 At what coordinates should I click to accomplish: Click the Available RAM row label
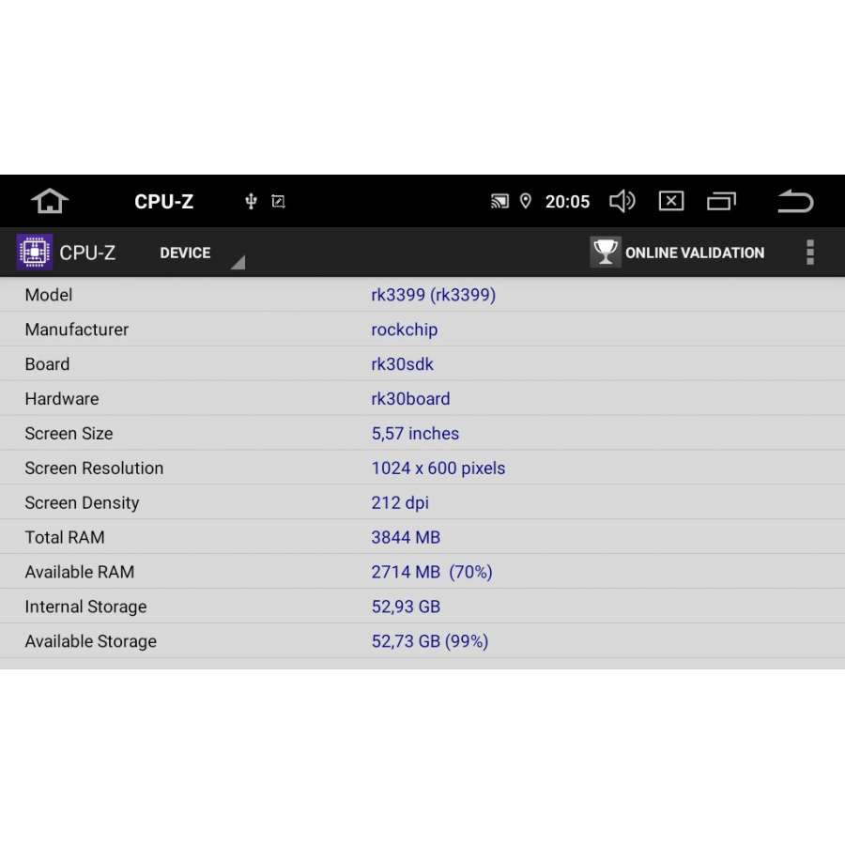[x=79, y=572]
